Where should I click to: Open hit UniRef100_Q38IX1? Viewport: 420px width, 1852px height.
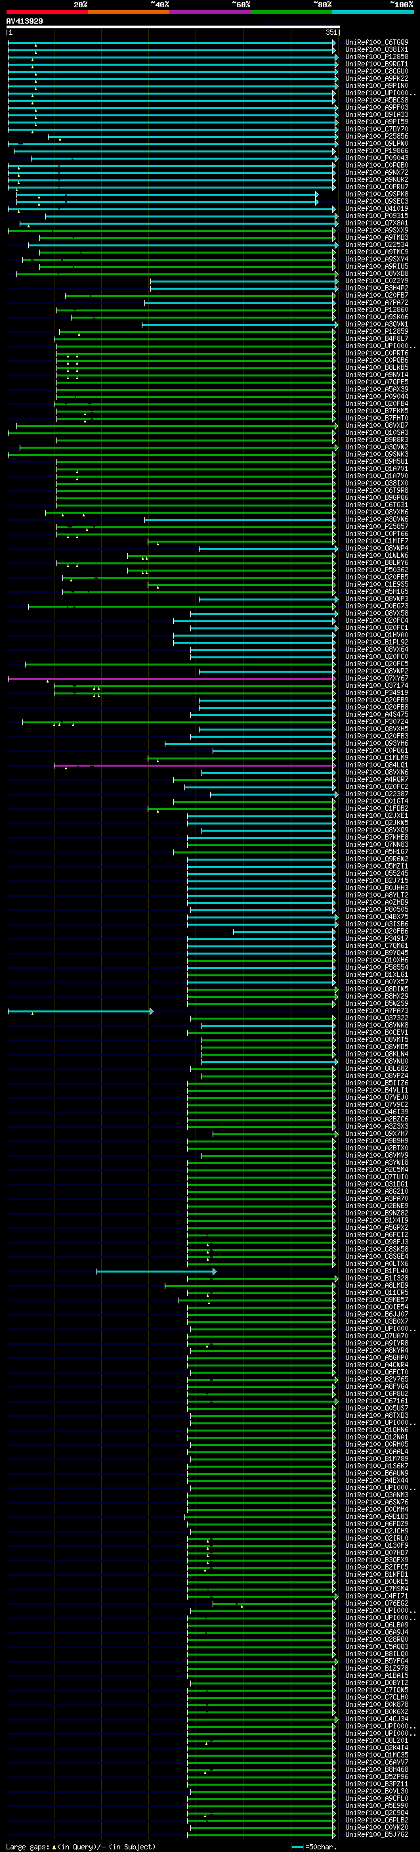pyautogui.click(x=377, y=50)
